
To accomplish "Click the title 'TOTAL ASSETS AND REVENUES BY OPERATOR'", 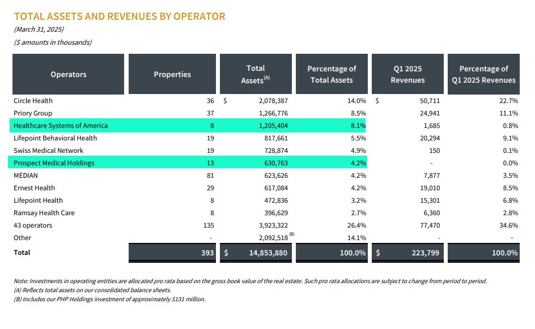I will [120, 16].
